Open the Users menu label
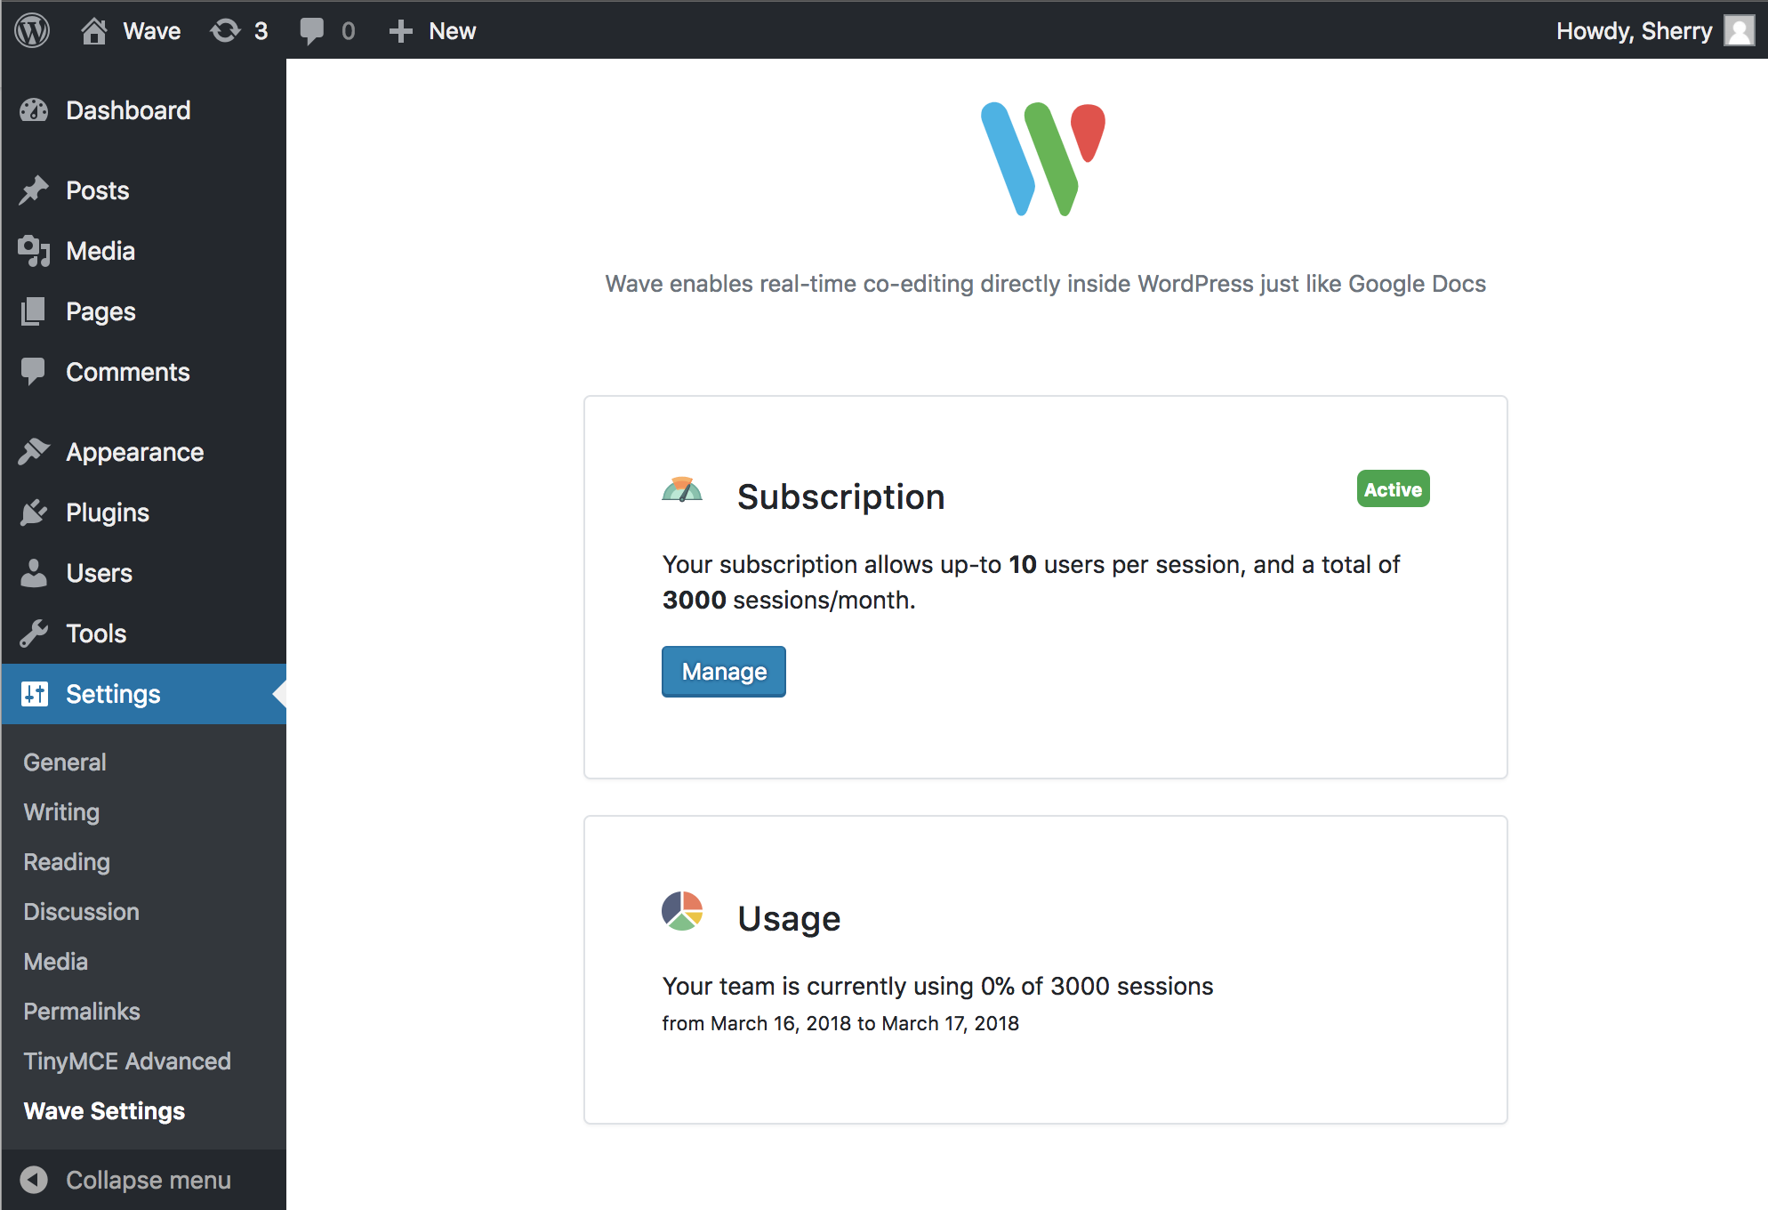Screen dimensions: 1768x1210 100,573
